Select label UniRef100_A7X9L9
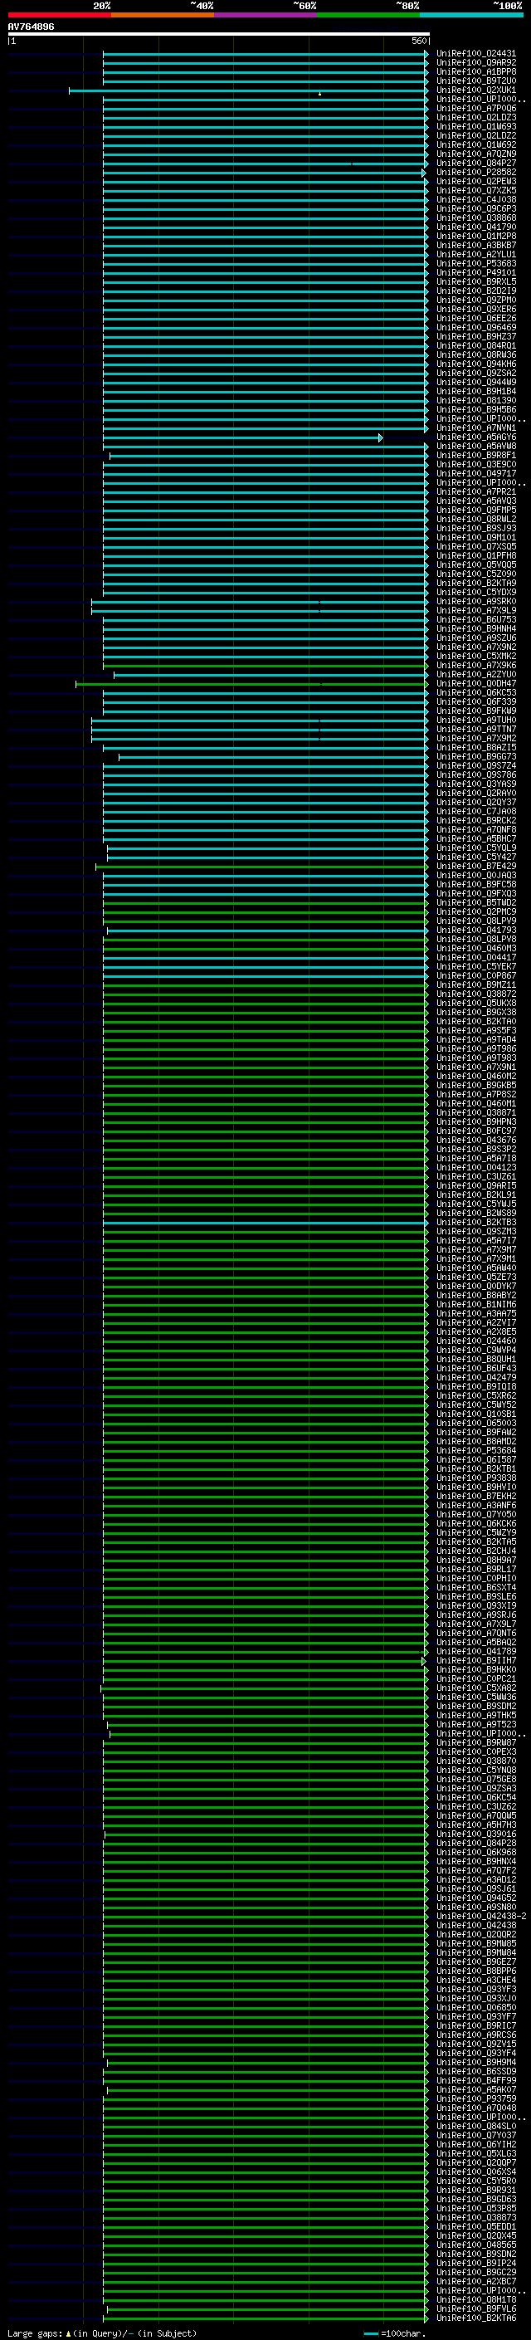 click(475, 610)
